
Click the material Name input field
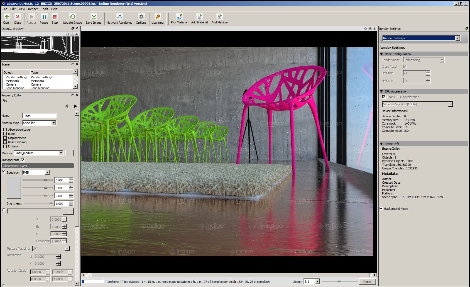click(x=39, y=116)
